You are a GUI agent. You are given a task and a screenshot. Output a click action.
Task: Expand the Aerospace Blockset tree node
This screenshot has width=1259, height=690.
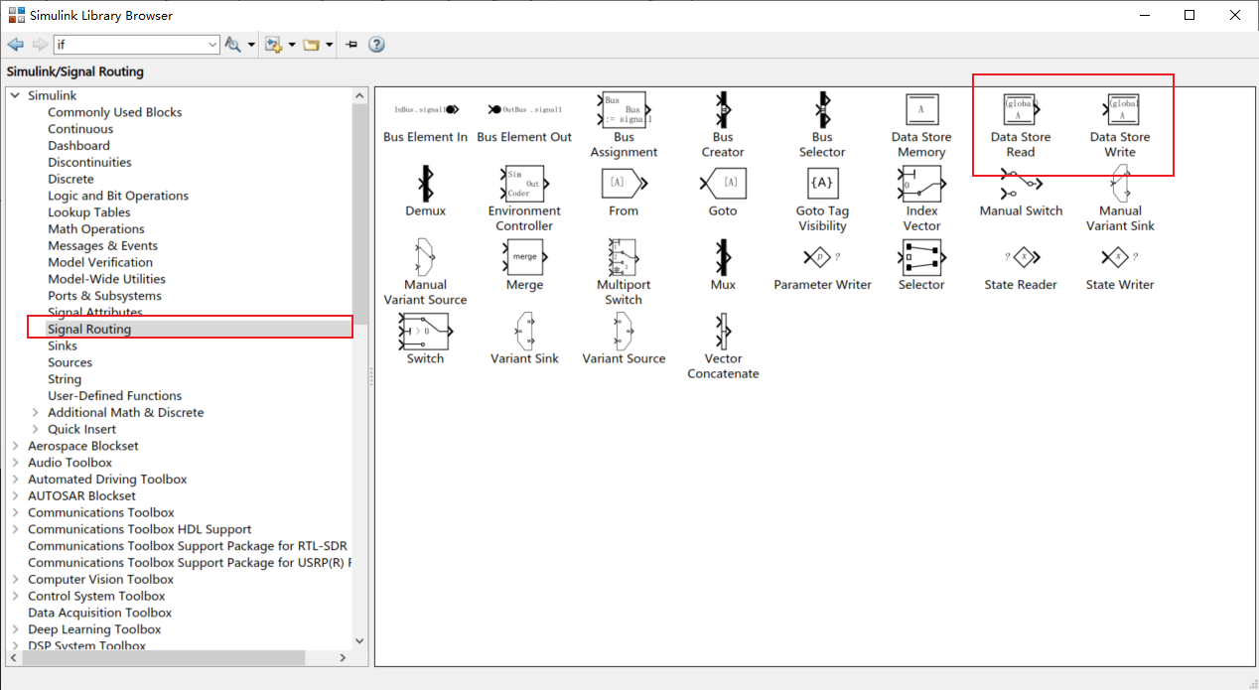click(17, 445)
